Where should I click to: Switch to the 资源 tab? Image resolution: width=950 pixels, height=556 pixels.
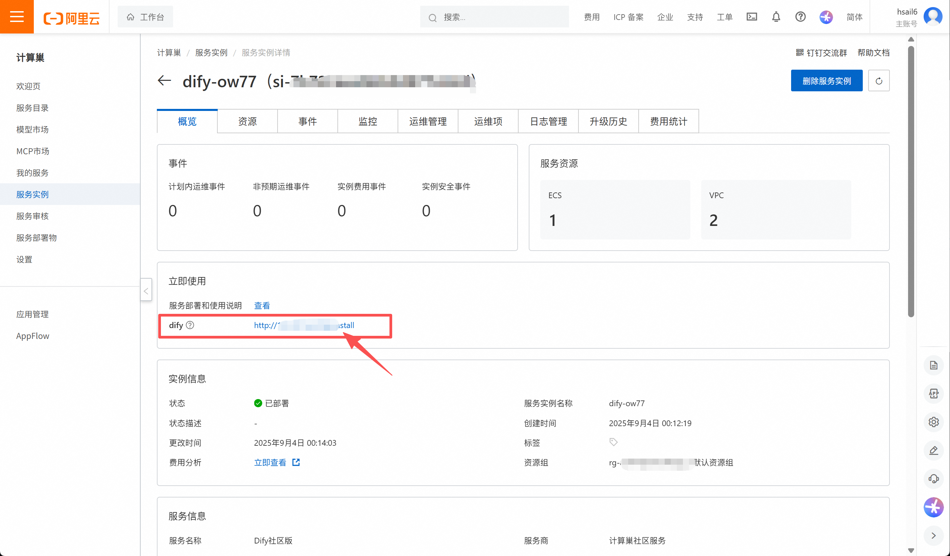point(247,121)
